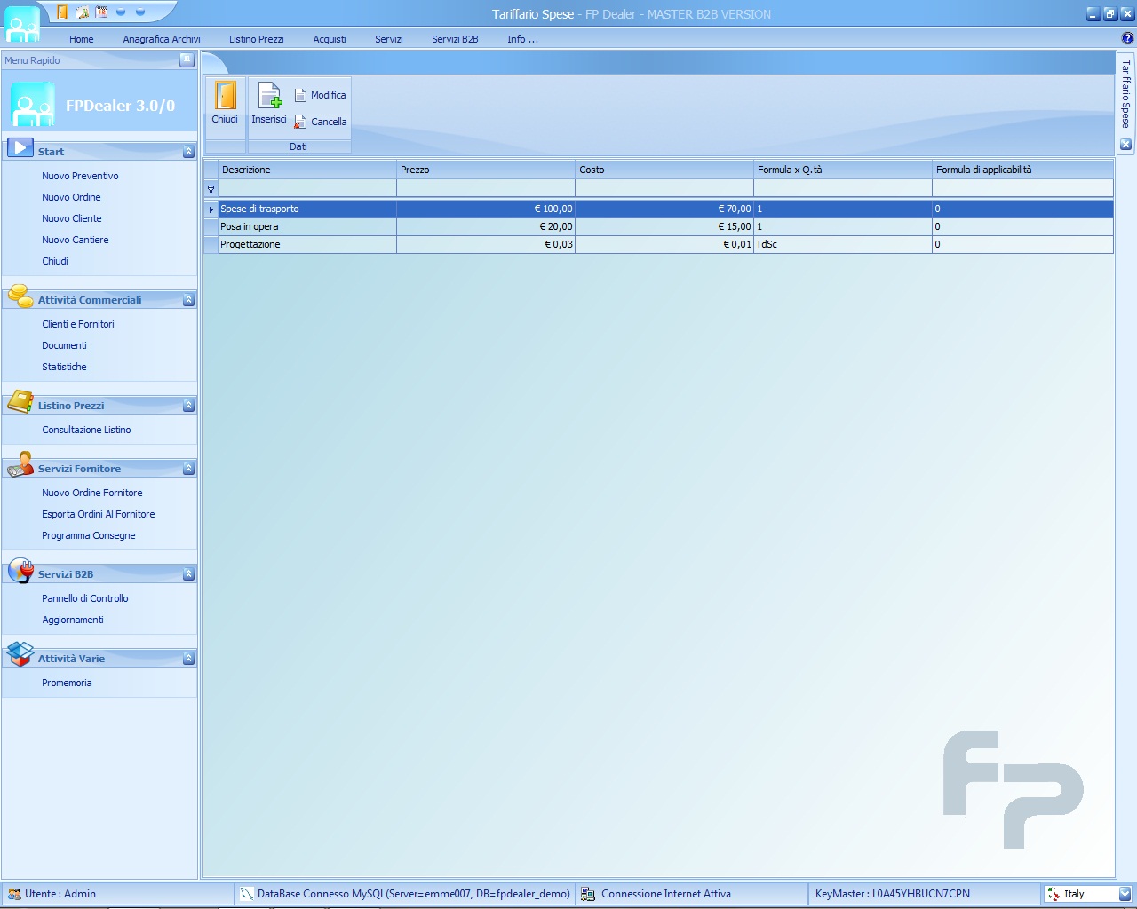The image size is (1137, 909).
Task: Collapse the Attività Commerciali section
Action: [x=188, y=300]
